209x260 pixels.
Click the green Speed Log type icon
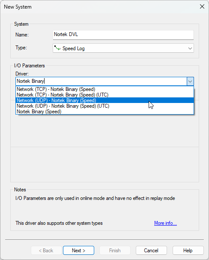point(57,48)
